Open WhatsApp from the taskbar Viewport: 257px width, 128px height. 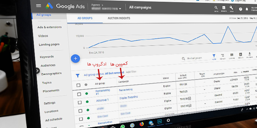[122, 126]
